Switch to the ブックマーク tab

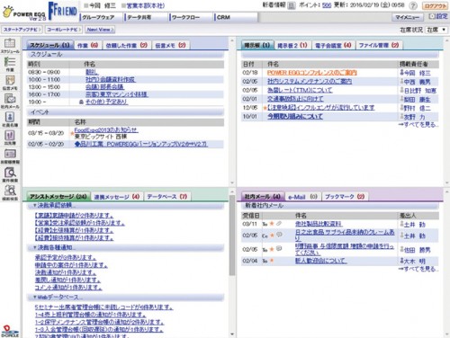point(345,197)
